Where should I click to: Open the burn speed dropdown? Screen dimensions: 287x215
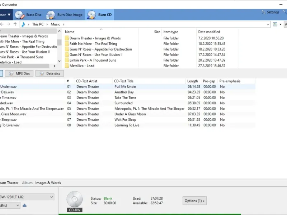pyautogui.click(x=10, y=205)
